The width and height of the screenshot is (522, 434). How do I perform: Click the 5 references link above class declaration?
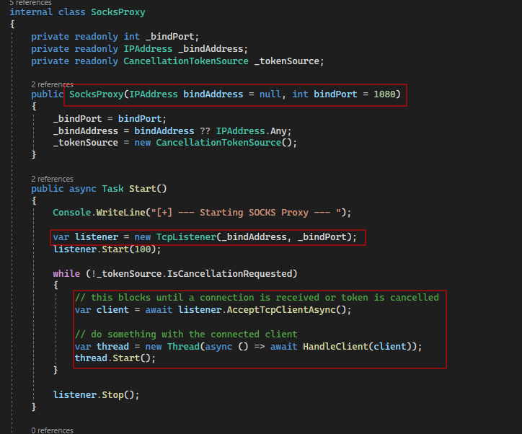click(31, 3)
